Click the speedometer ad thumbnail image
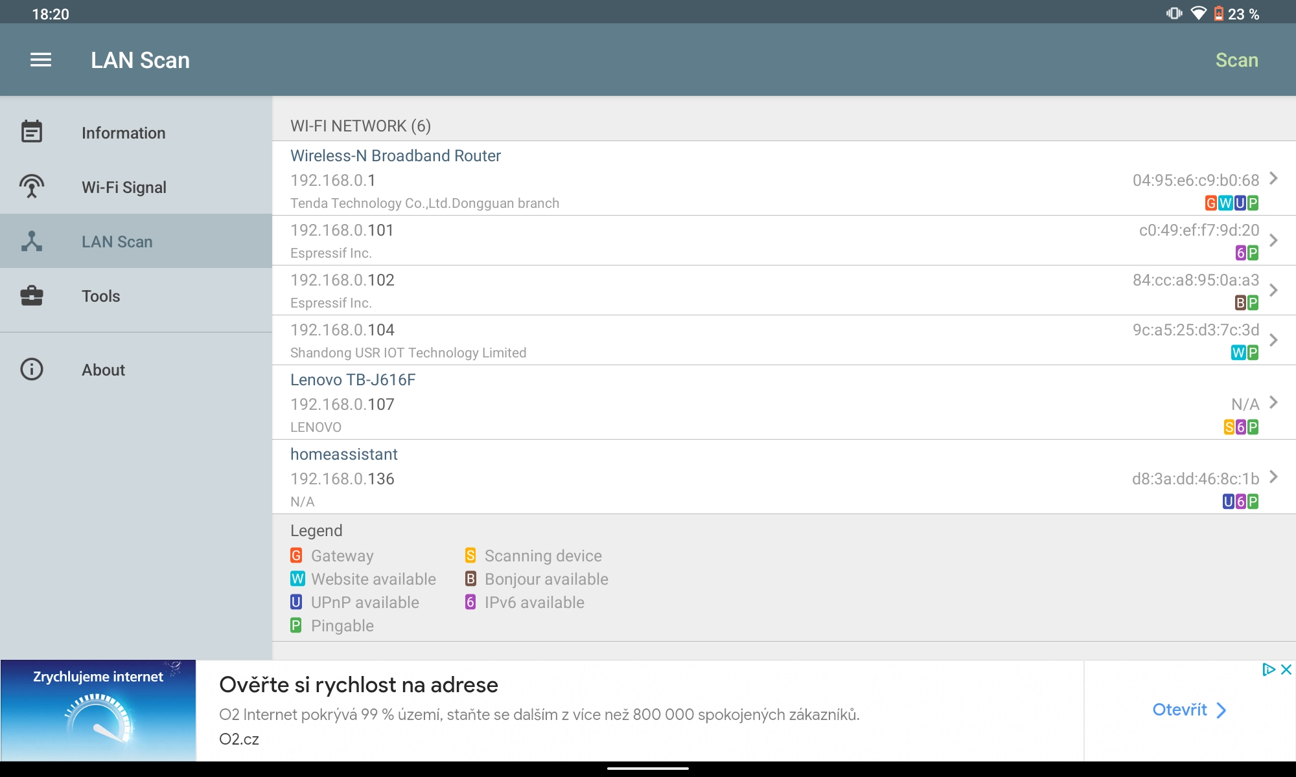The image size is (1296, 777). 98,711
